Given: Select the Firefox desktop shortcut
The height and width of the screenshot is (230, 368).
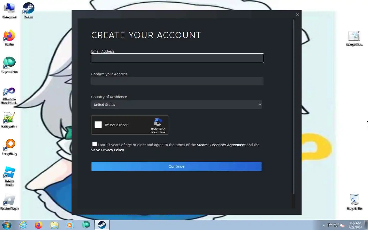Looking at the screenshot, I should (9, 38).
